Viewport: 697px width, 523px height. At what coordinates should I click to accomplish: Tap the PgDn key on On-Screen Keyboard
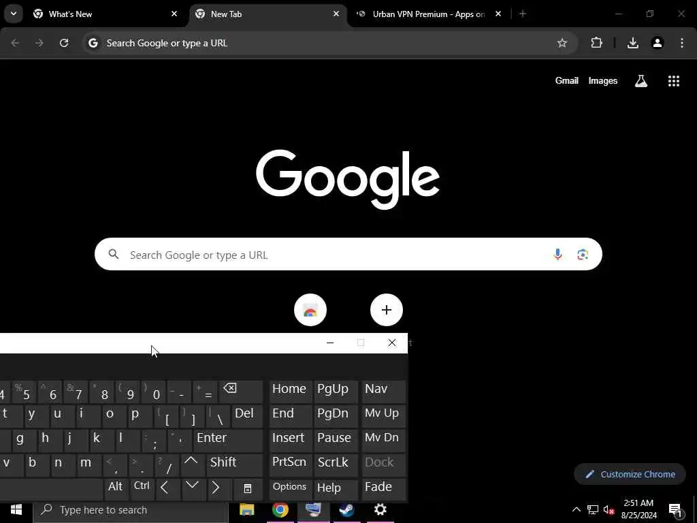point(336,416)
